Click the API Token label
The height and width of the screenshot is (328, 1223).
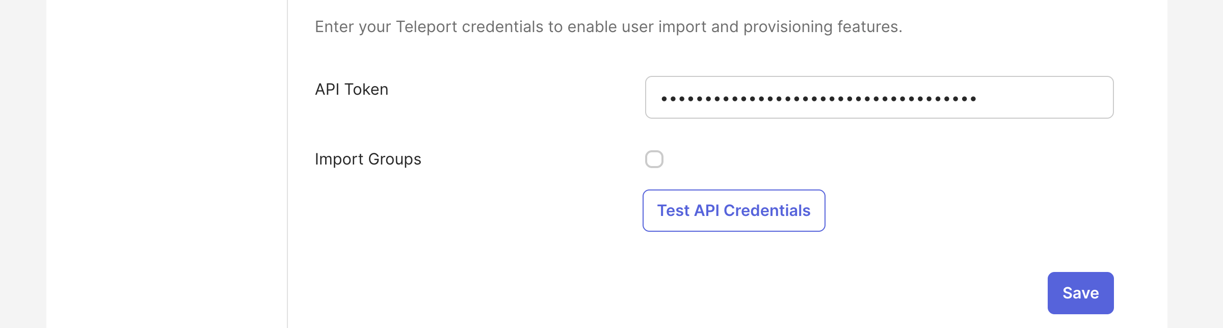pyautogui.click(x=352, y=89)
